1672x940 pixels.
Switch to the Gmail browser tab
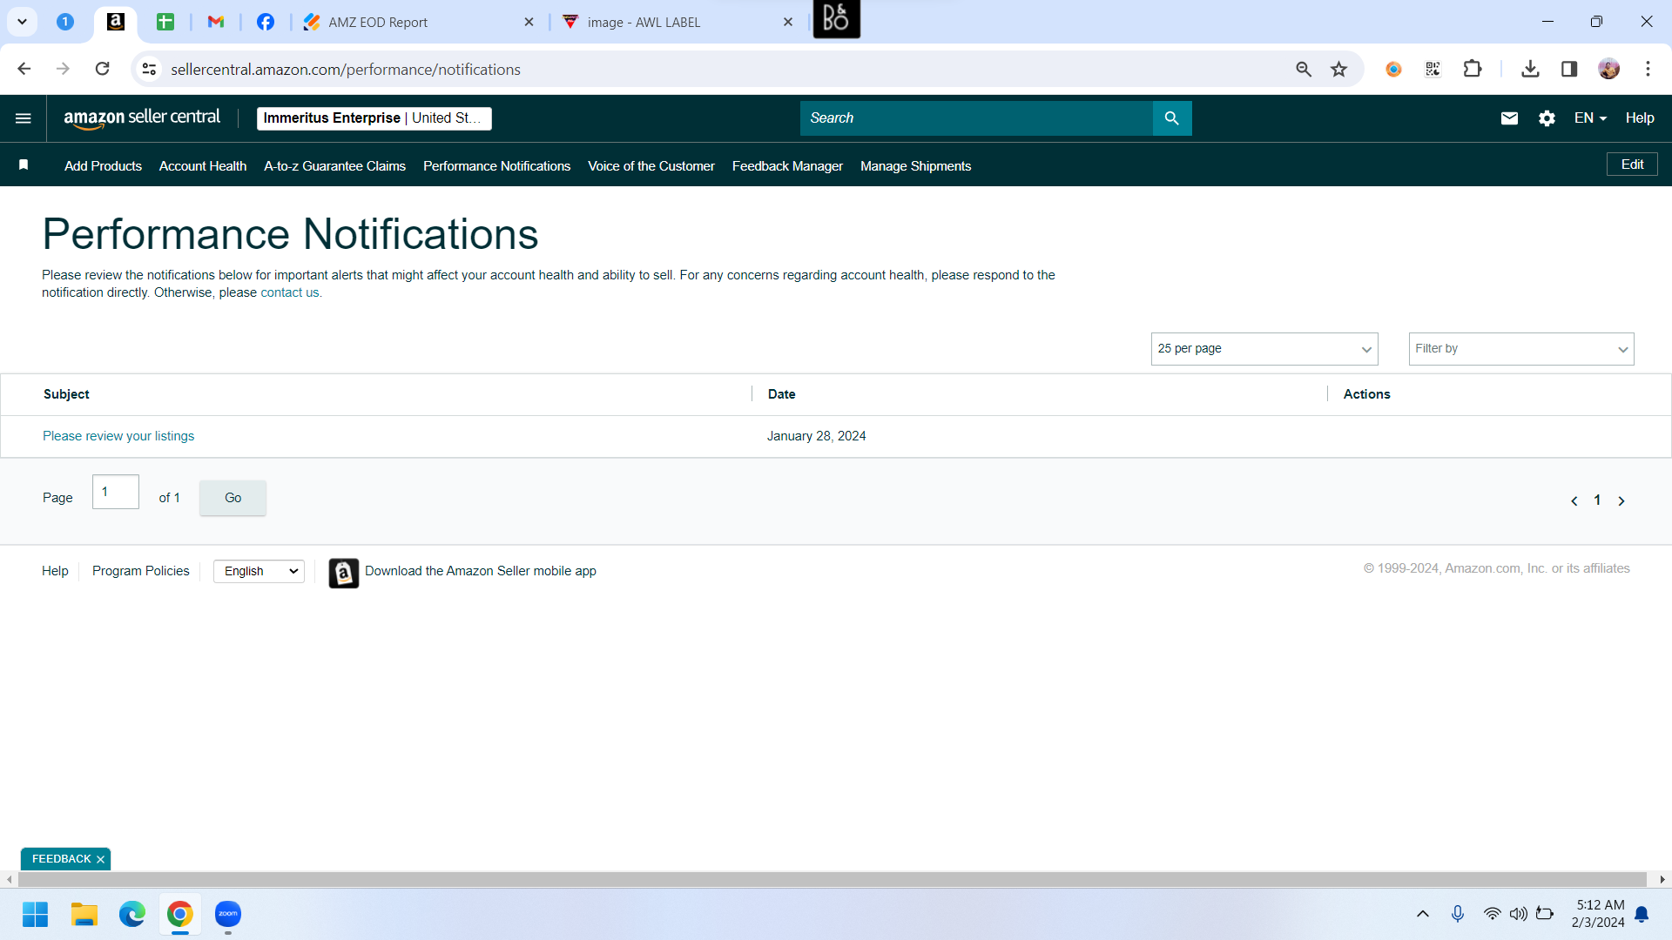pyautogui.click(x=216, y=23)
